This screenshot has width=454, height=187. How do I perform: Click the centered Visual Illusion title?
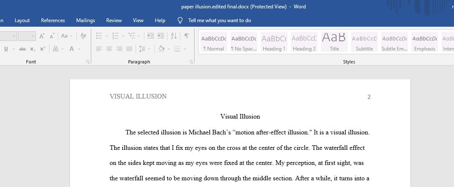[x=240, y=116]
